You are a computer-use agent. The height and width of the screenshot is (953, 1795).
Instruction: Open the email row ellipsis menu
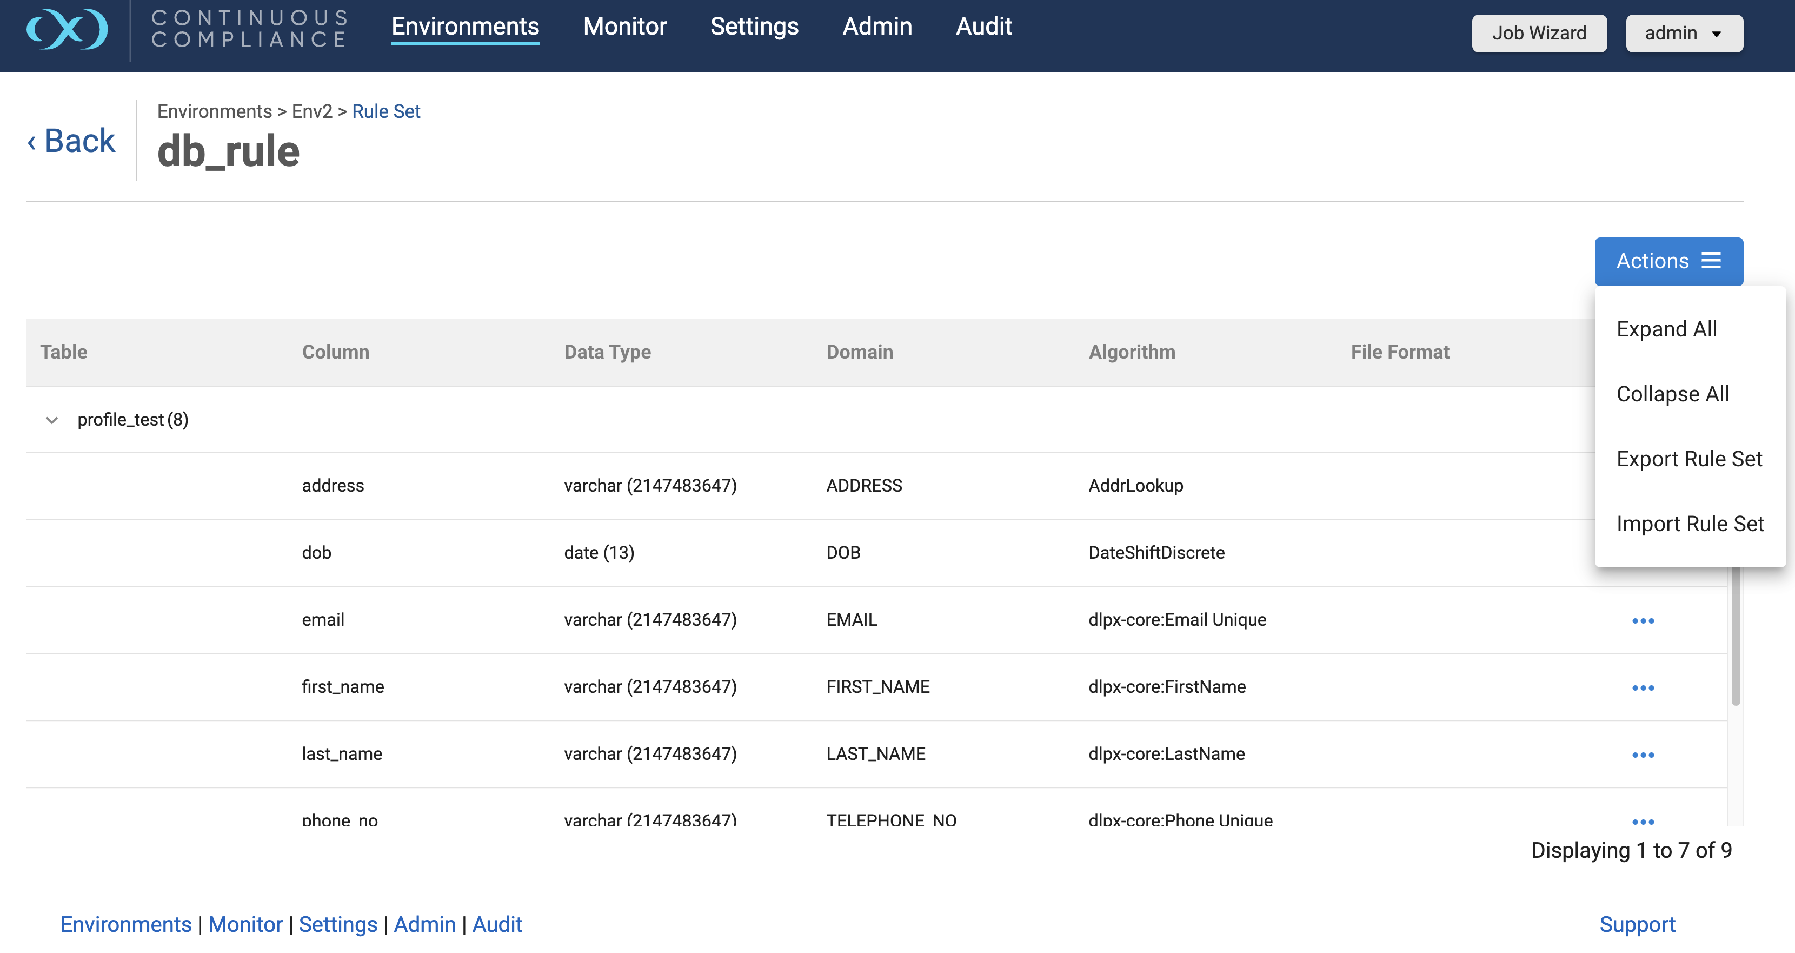(x=1643, y=620)
